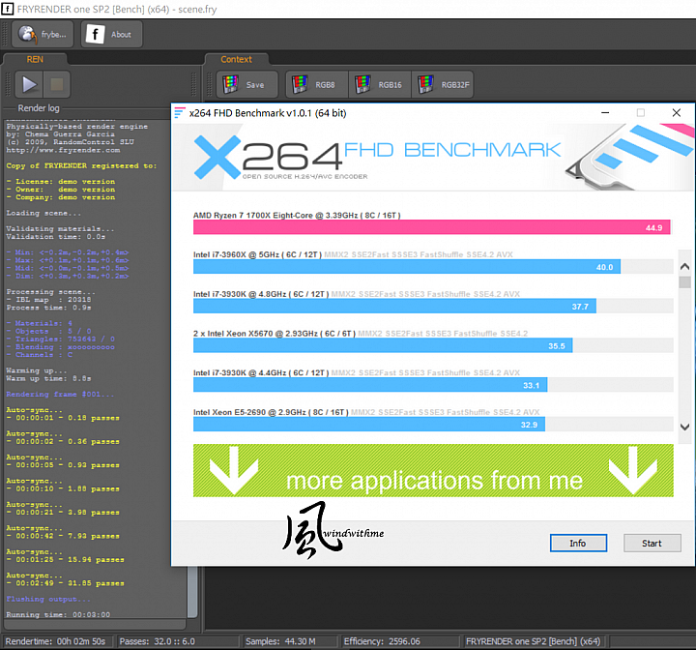
Task: Click 'FRYRENDER one SP2 [Bench] (x64)' status entry
Action: click(533, 641)
